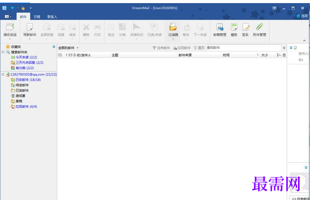310x200 pixels.
Task: Collapse the 收藏夹 panel double chevron
Action: pyautogui.click(x=54, y=47)
